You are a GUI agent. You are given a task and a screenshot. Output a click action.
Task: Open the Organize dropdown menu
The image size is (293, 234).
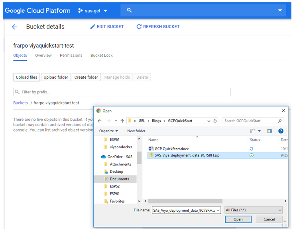(x=108, y=131)
